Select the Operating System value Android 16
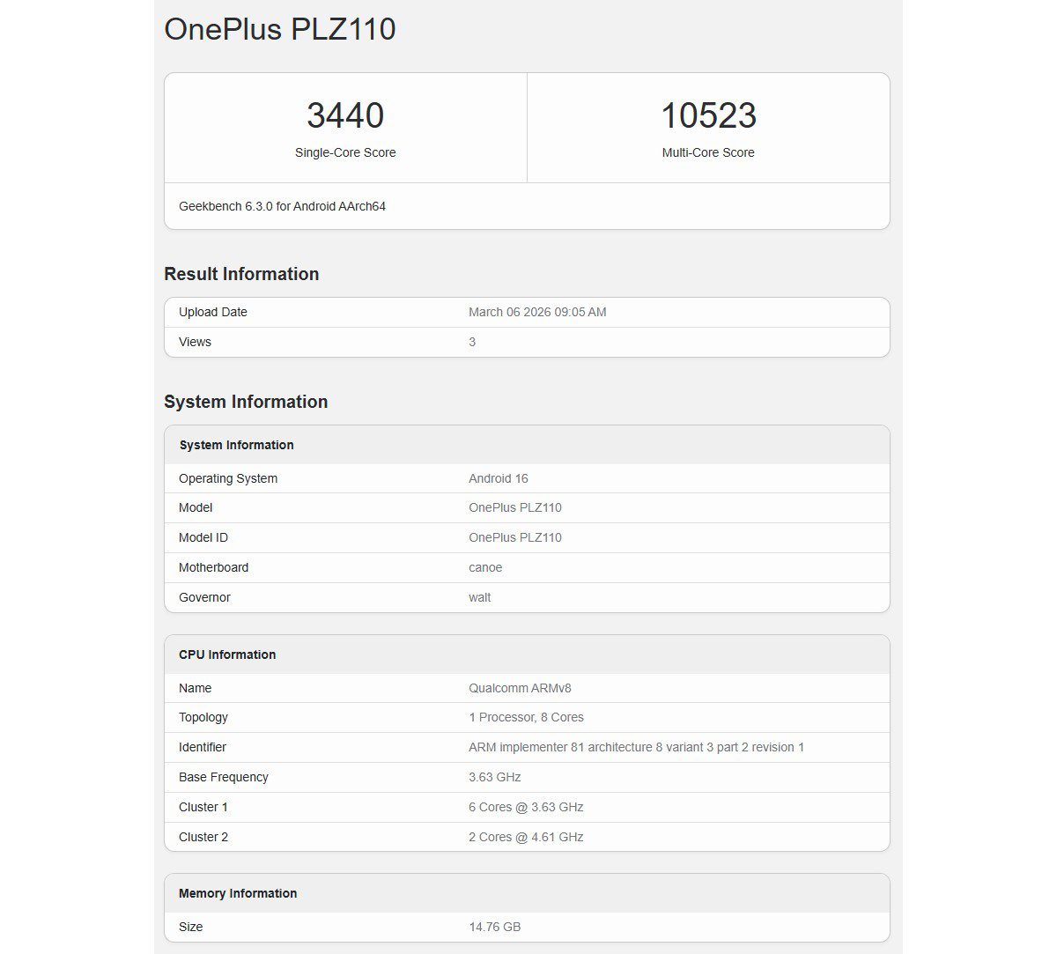The image size is (1057, 954). tap(498, 478)
